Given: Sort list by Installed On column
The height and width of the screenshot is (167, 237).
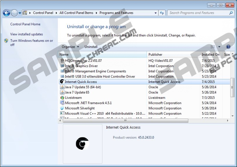Looking at the screenshot, I should click(x=211, y=54).
